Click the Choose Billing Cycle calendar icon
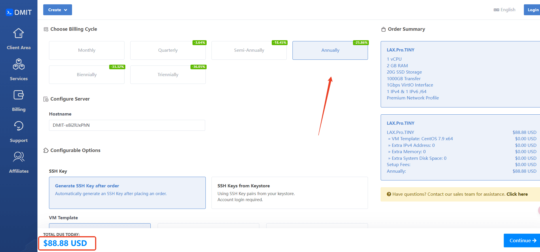This screenshot has width=540, height=252. pyautogui.click(x=46, y=29)
